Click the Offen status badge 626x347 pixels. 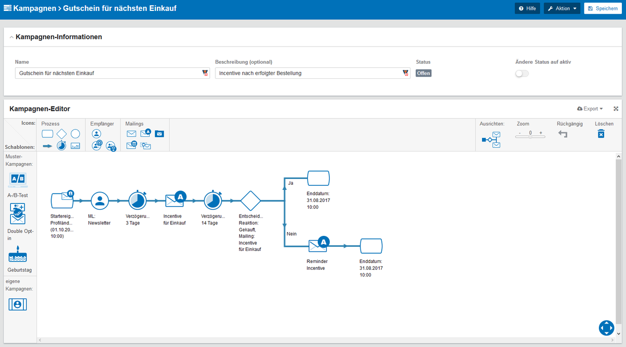(x=424, y=73)
